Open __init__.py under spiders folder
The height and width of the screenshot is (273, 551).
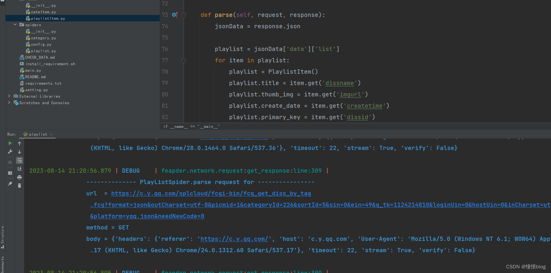pyautogui.click(x=43, y=31)
